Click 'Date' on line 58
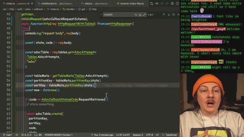The height and width of the screenshot is (137, 244). [47, 90]
